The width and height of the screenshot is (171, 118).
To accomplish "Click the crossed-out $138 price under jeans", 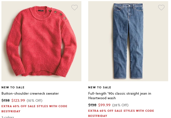I will (x=92, y=105).
